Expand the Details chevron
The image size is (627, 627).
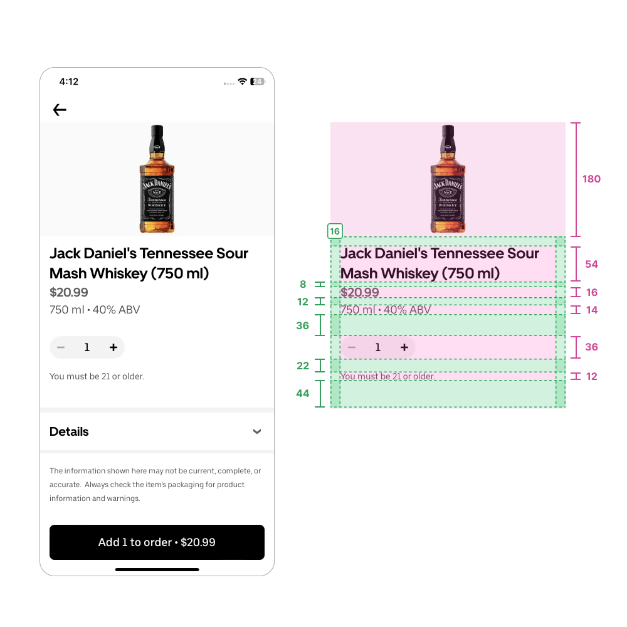tap(257, 431)
